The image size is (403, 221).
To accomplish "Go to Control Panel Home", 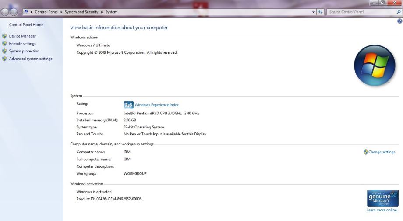I will coord(26,24).
